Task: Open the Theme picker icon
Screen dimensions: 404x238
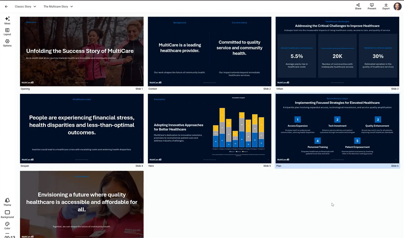Action: [7, 201]
